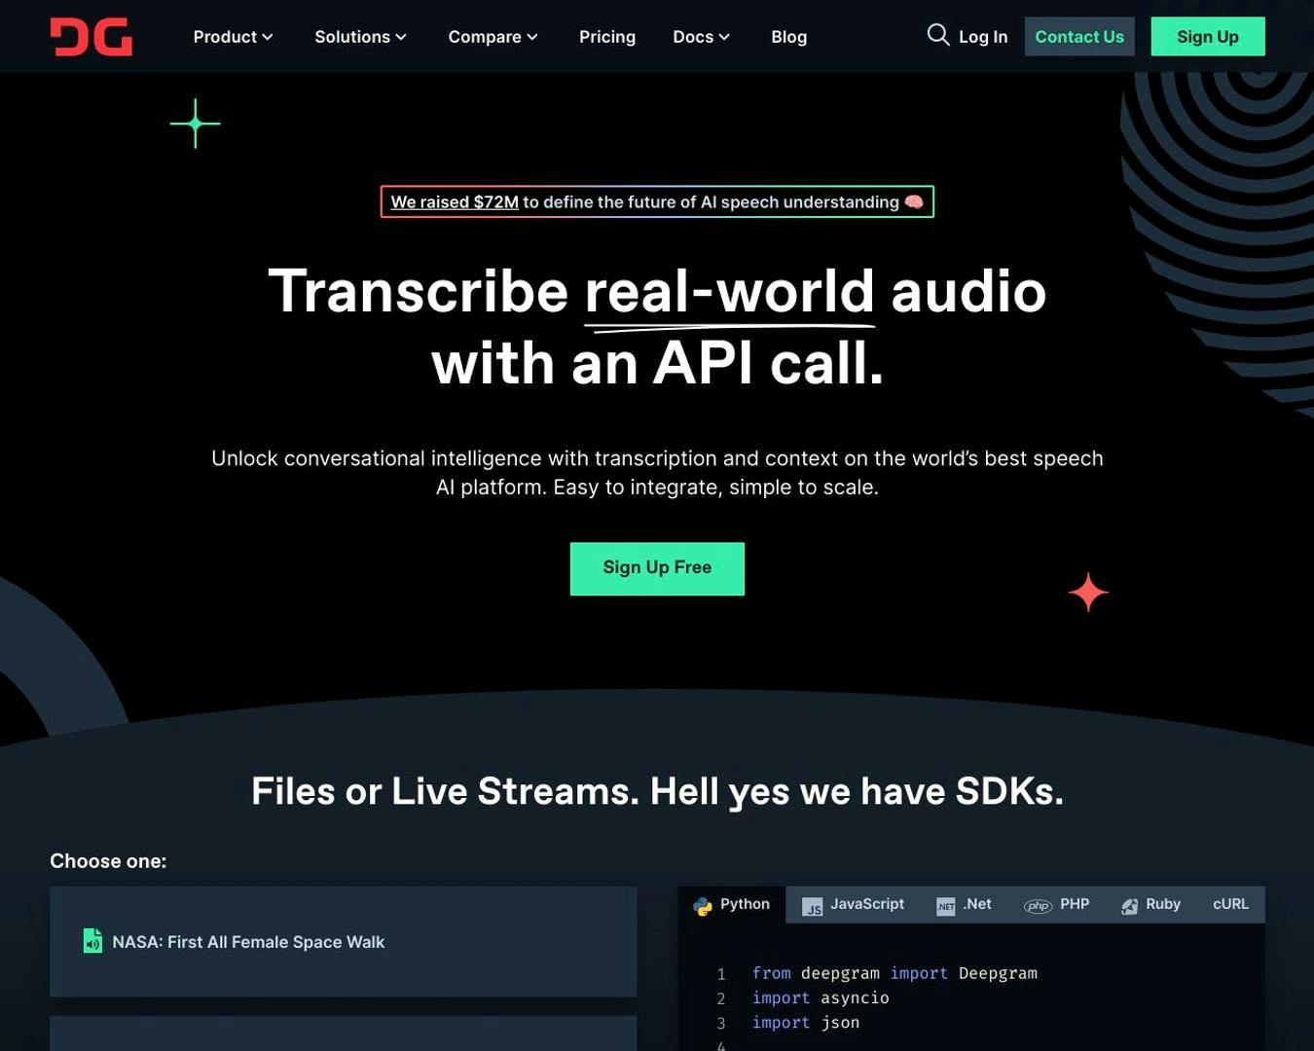Click the 'import json' code line
1314x1051 pixels.
[x=806, y=1023]
